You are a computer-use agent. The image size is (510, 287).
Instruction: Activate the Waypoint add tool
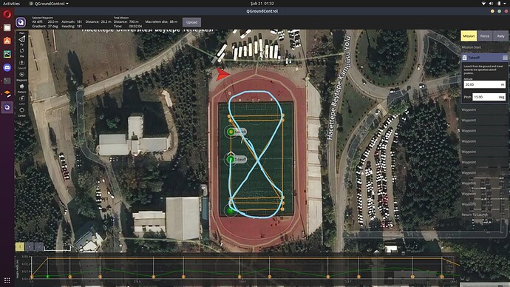click(21, 75)
